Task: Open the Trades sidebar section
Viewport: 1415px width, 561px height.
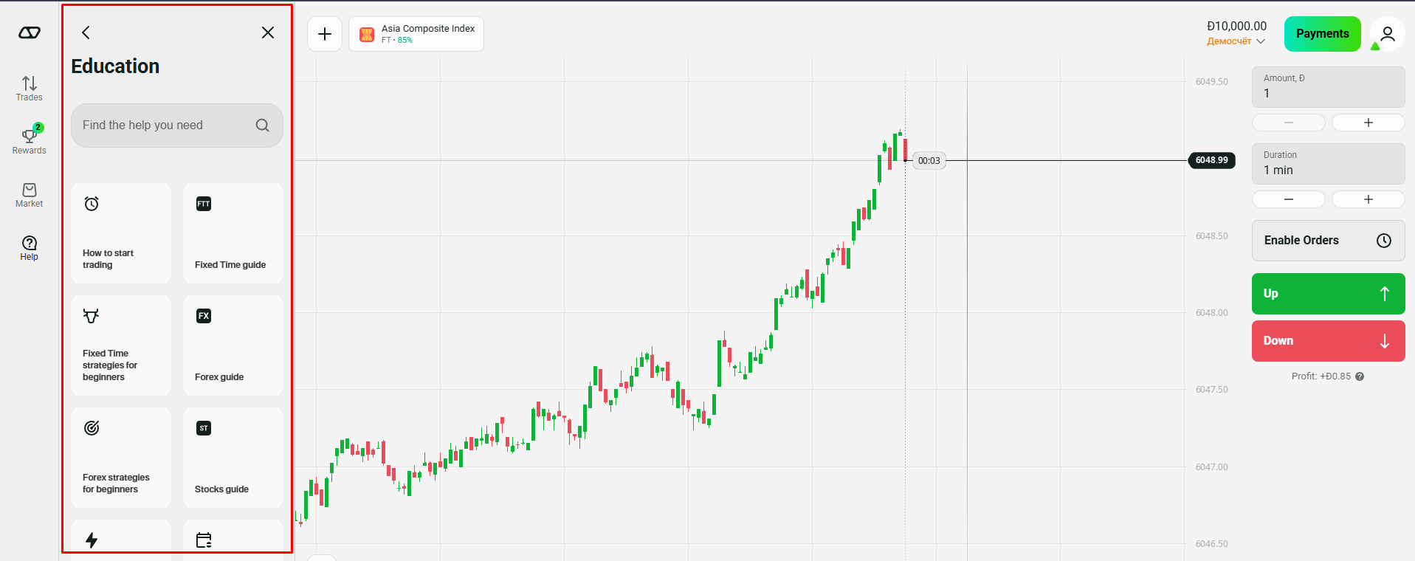Action: pyautogui.click(x=29, y=89)
